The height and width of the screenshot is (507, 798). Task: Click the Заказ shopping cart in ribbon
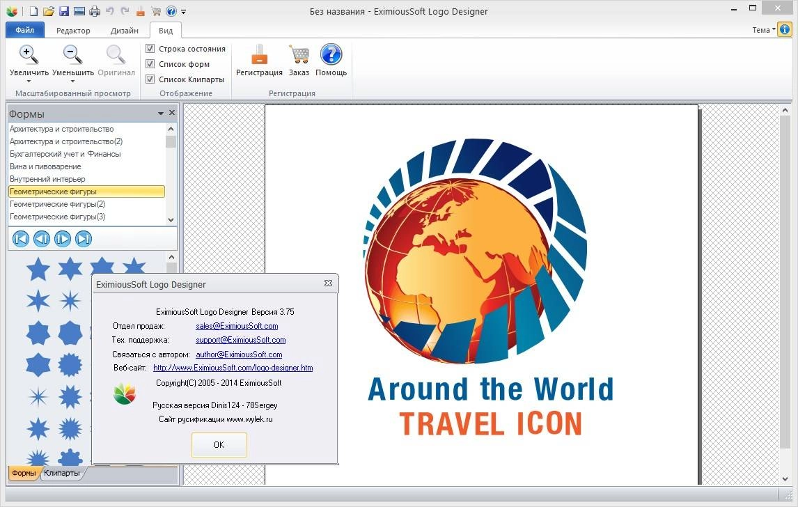coord(299,61)
